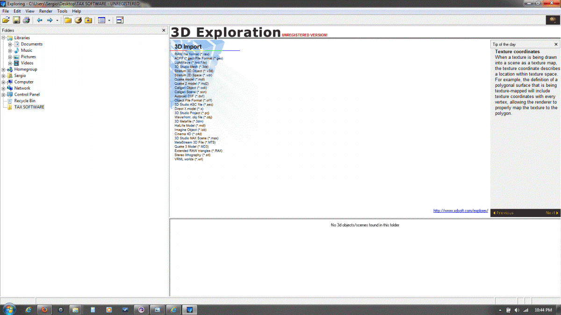Click the RAW file format (*.raw) entry

192,54
